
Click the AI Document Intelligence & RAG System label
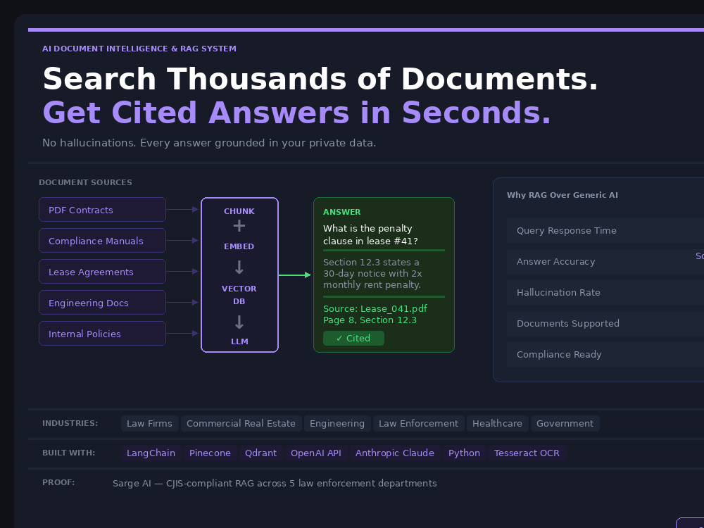tap(139, 49)
